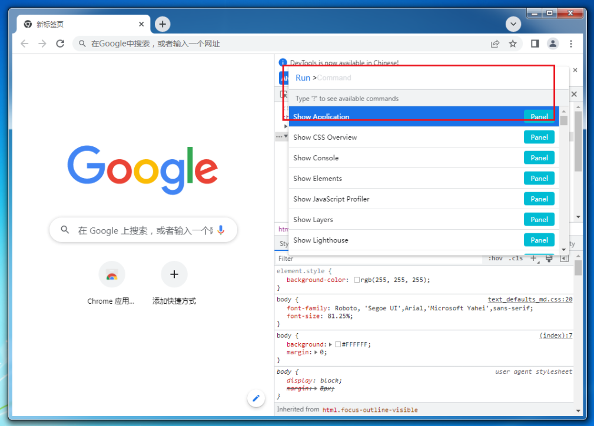Image resolution: width=594 pixels, height=426 pixels.
Task: Go back to the previous page
Action: click(x=25, y=44)
